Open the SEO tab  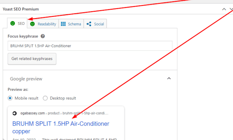17,24
